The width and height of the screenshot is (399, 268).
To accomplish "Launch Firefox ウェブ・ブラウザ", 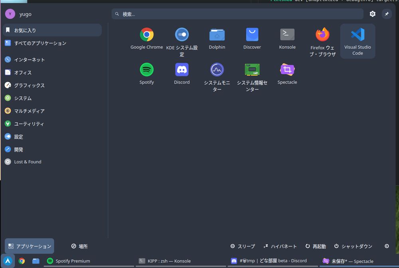I will [322, 42].
